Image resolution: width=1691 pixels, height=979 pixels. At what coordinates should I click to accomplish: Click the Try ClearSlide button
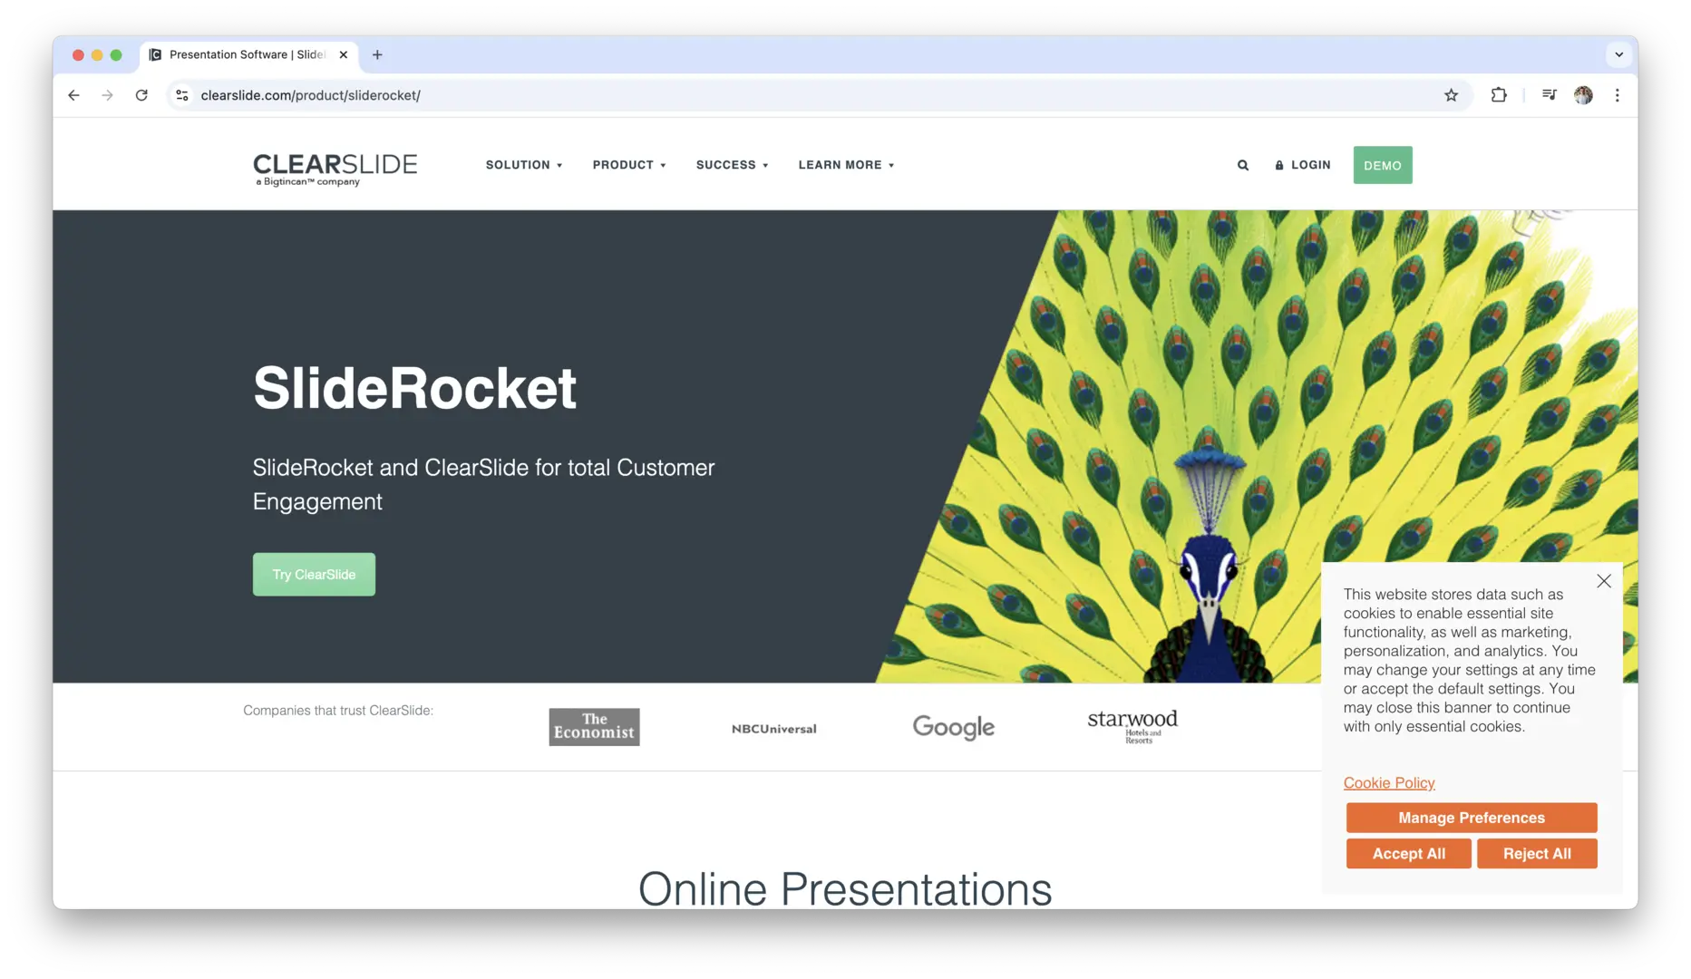(x=314, y=575)
